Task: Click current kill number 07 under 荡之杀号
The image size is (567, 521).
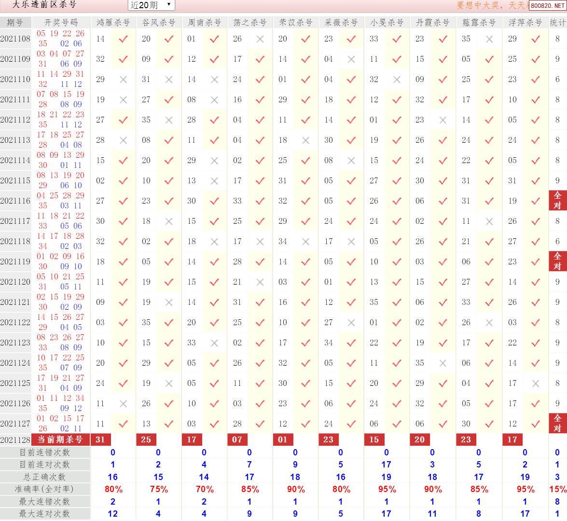Action: pos(237,439)
